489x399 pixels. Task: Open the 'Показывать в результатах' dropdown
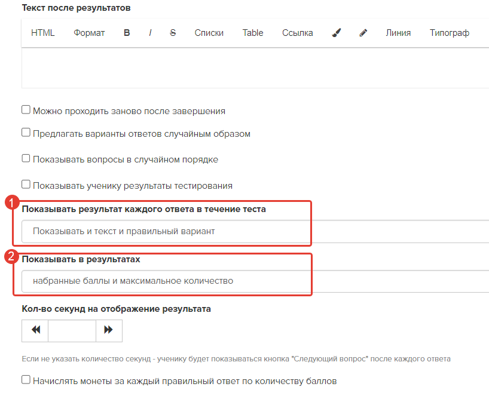pos(255,281)
